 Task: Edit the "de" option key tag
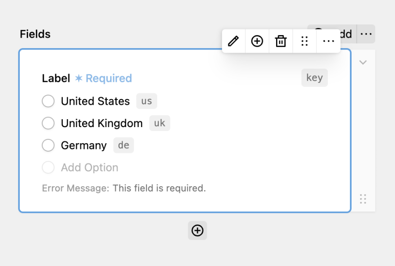[123, 145]
